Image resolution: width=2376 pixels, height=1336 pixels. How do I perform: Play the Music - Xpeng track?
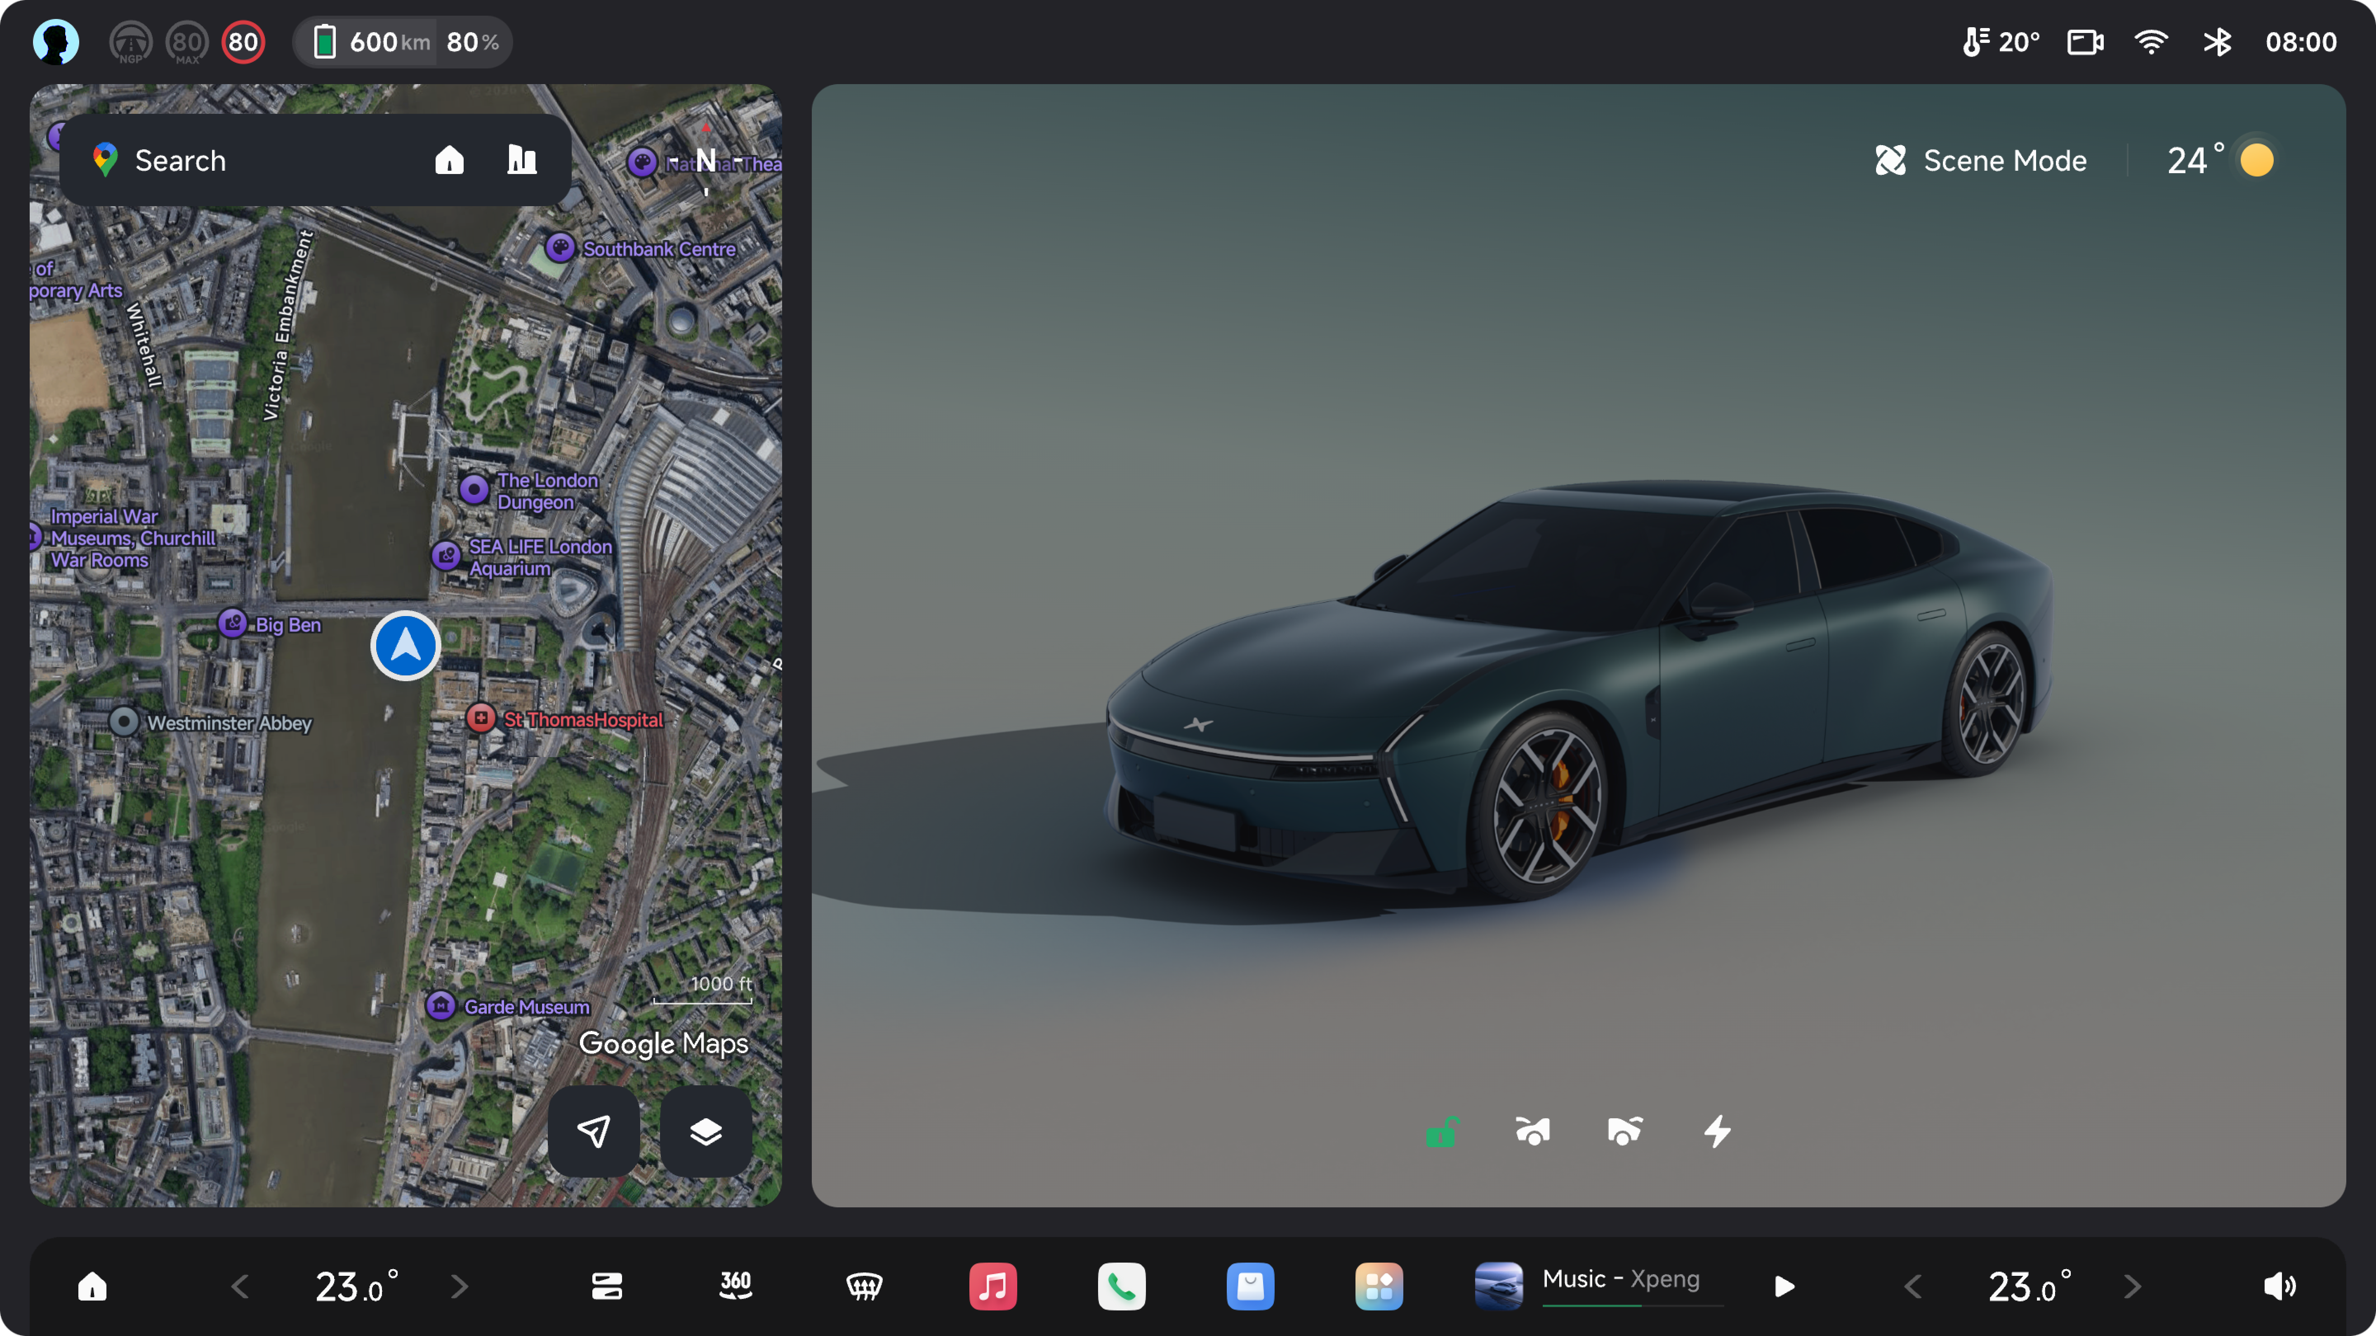pyautogui.click(x=1785, y=1286)
